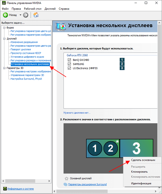Click right arrow of task tree scrollbar
The width and height of the screenshot is (162, 194).
tap(49, 181)
